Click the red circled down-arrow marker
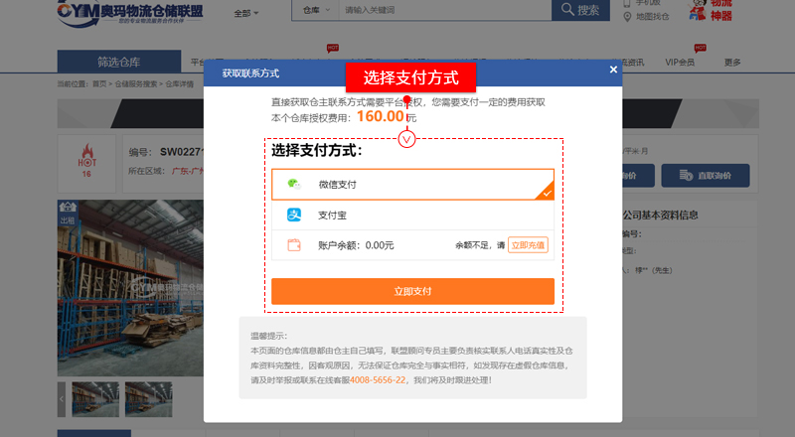 (406, 139)
